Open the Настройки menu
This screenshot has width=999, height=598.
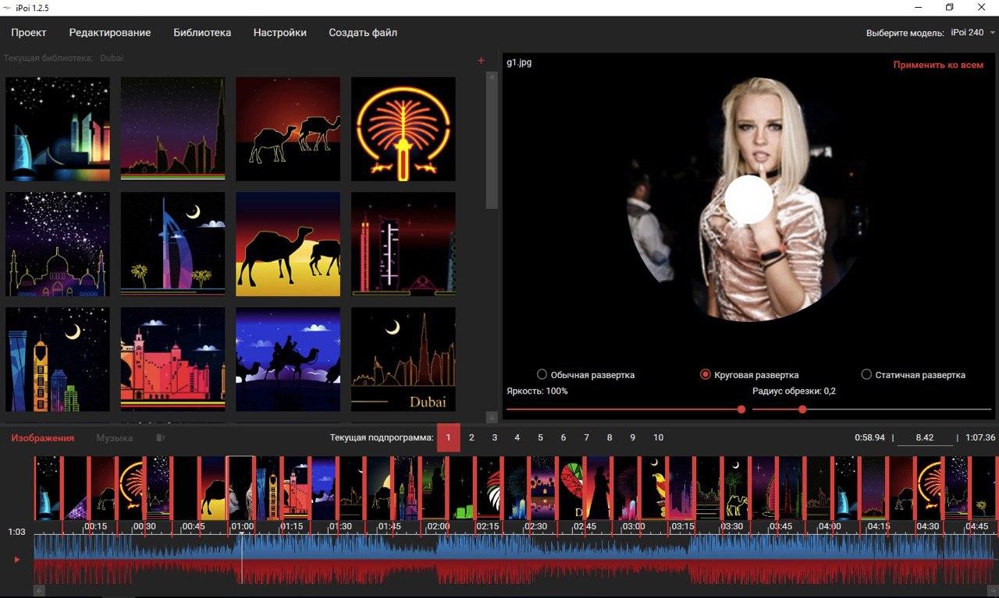280,33
